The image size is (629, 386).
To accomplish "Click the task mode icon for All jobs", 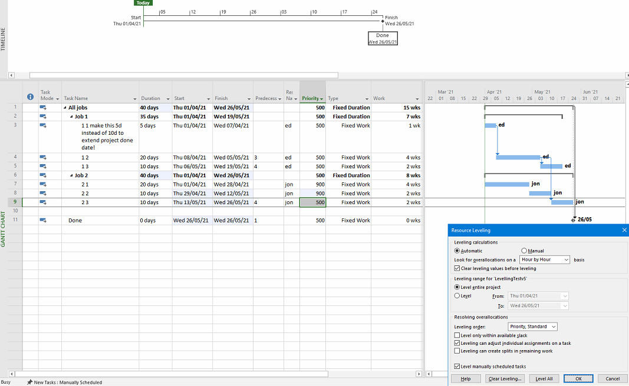I will pos(43,107).
